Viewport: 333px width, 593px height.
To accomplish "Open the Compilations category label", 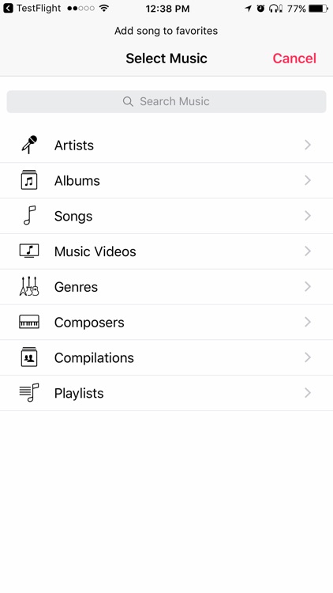I will point(94,357).
